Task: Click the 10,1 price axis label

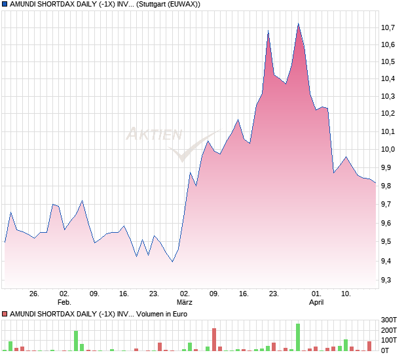Action: click(x=388, y=131)
